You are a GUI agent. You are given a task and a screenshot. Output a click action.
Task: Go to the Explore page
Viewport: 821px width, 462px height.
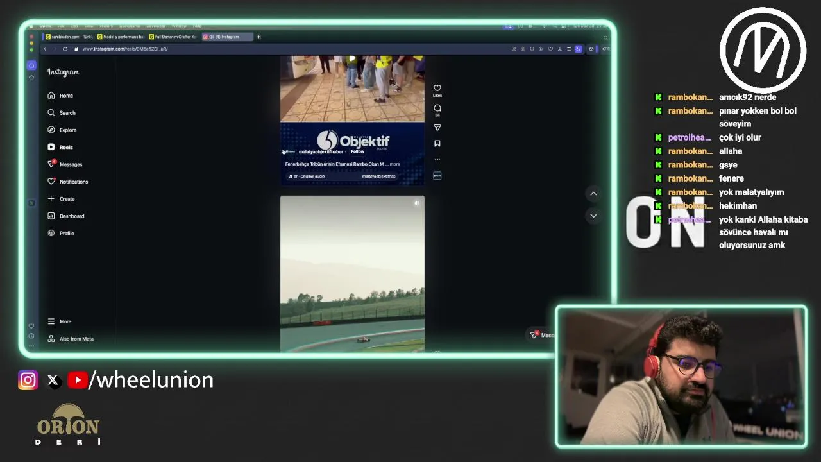click(62, 130)
